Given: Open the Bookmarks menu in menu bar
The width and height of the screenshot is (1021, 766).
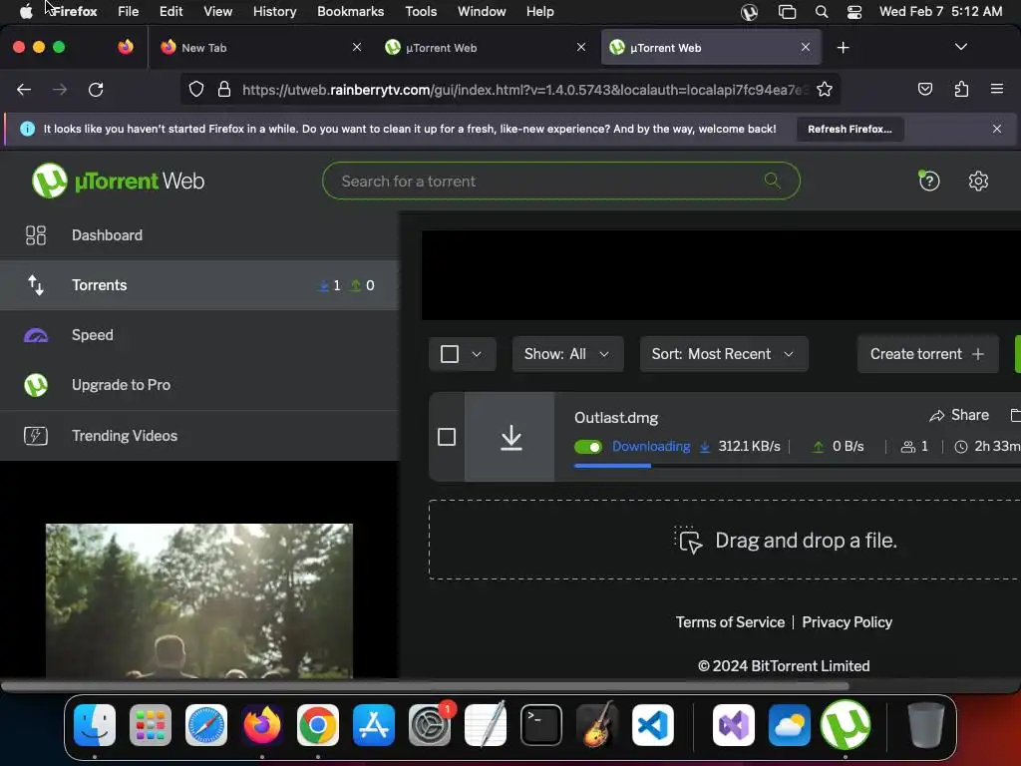Looking at the screenshot, I should click(x=350, y=12).
